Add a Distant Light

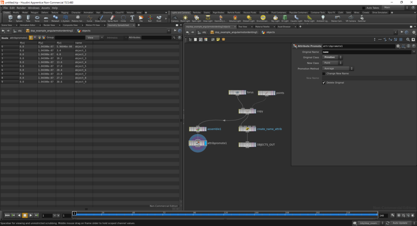249,18
